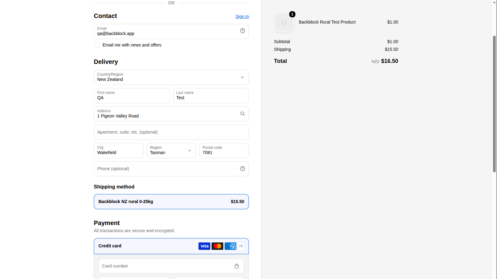This screenshot has width=497, height=279.
Task: Click the address search magnifier icon
Action: click(243, 114)
